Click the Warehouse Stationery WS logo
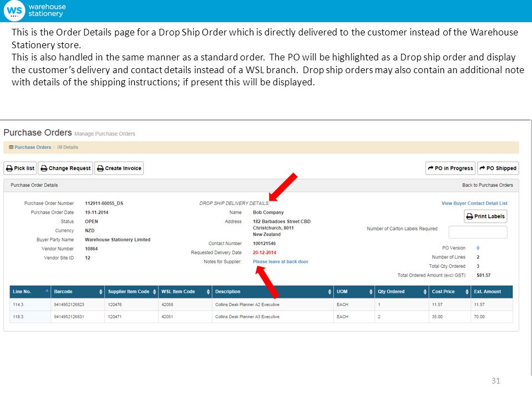 (x=14, y=11)
